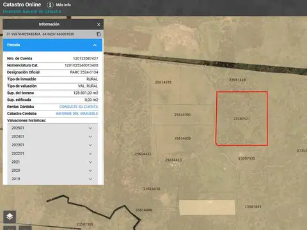The image size is (307, 230).
Task: Open the INFORME DEL INMUEBLE link
Action: 77,114
